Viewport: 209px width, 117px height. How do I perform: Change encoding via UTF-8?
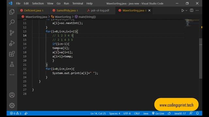(127, 113)
